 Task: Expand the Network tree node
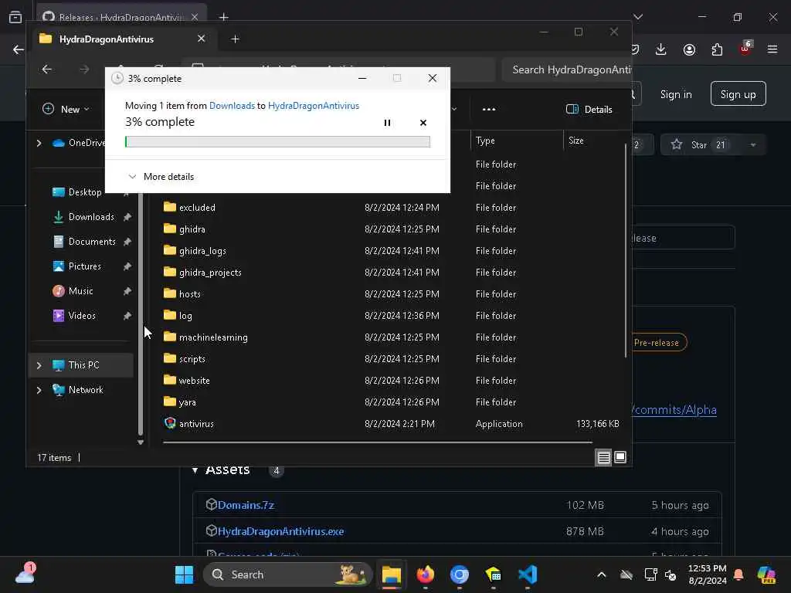click(39, 390)
